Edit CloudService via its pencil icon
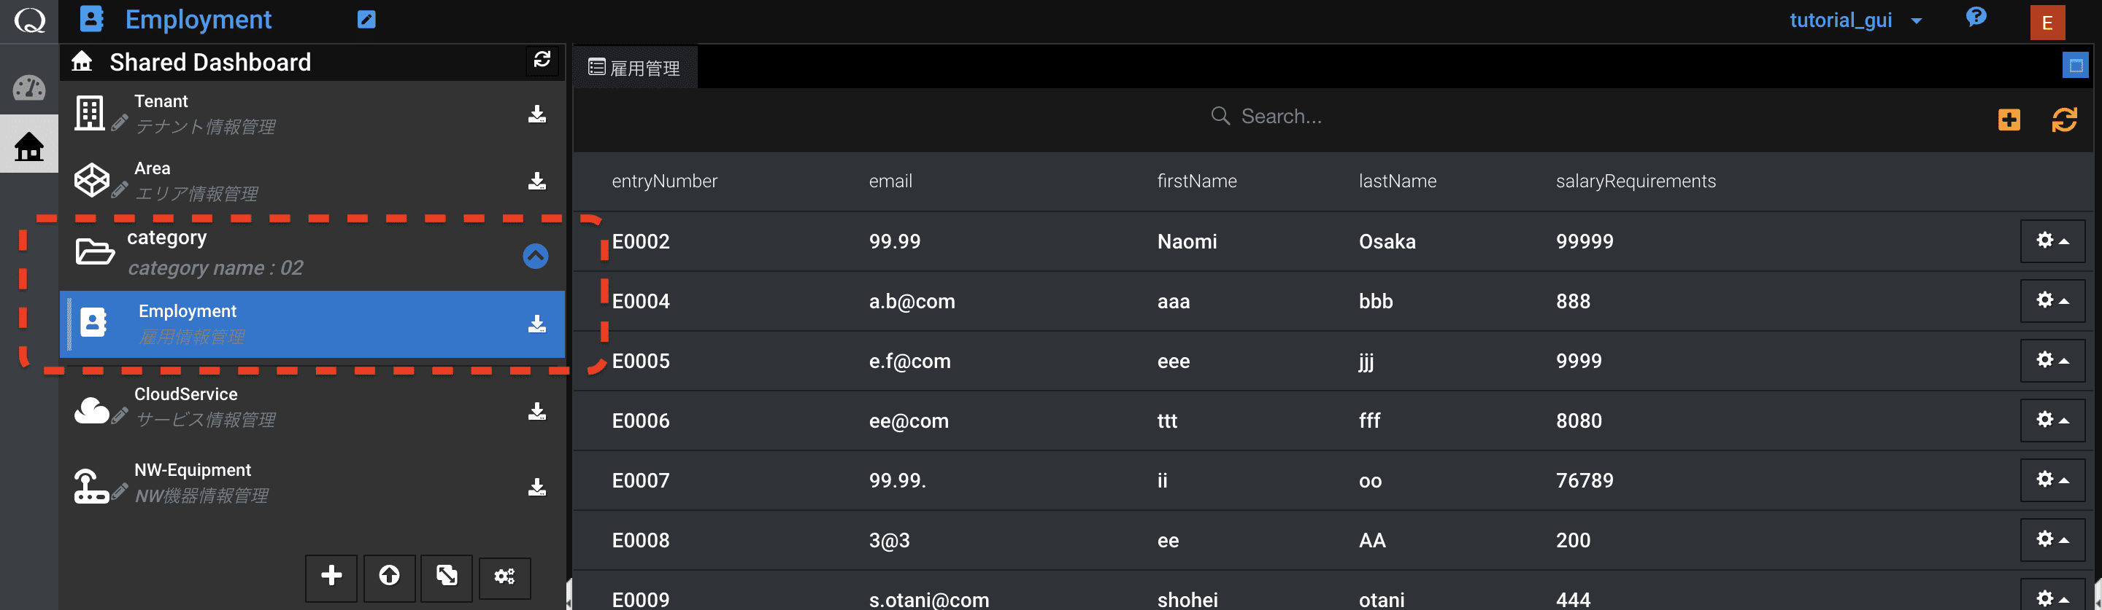The image size is (2102, 610). (x=120, y=416)
